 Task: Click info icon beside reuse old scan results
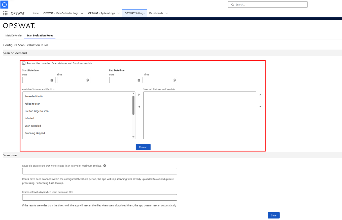click(x=105, y=166)
